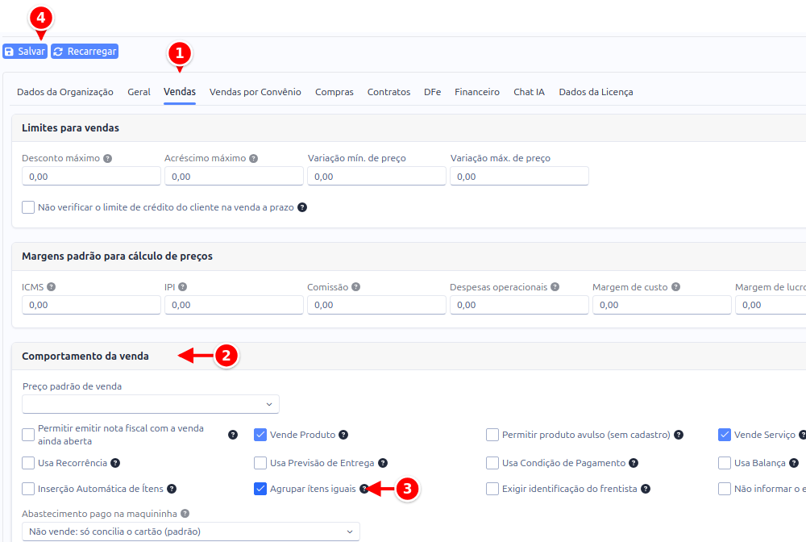Uncheck Agrupar ítens iguais checkbox
This screenshot has height=542, width=806.
pyautogui.click(x=260, y=489)
